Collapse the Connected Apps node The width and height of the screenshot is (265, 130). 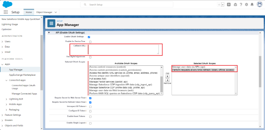[x=6, y=80]
